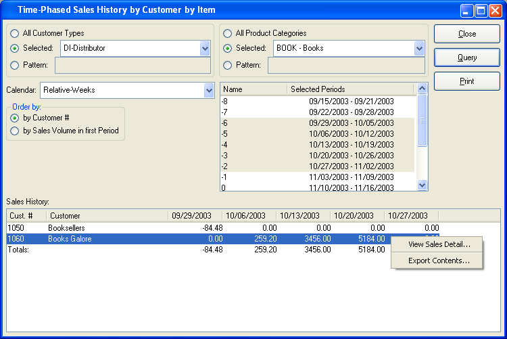The width and height of the screenshot is (507, 339).
Task: Click the Close button on the right
Action: pos(466,34)
